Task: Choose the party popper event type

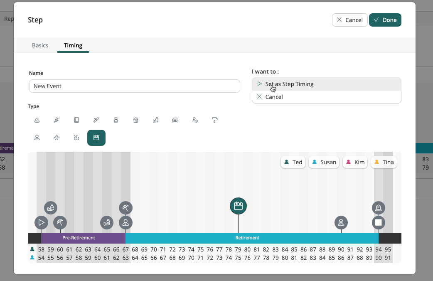Action: point(57,120)
